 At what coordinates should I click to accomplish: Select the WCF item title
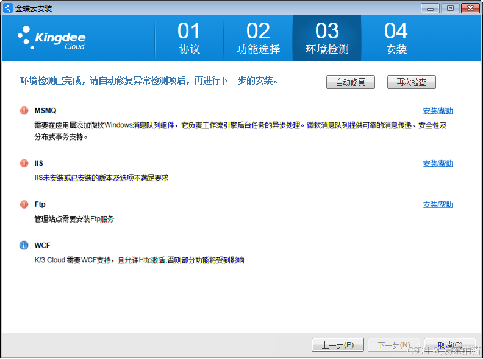click(x=42, y=245)
